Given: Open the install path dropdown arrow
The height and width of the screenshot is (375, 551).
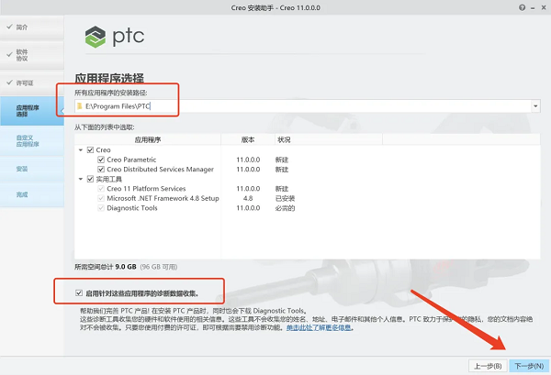Looking at the screenshot, I should (535, 106).
